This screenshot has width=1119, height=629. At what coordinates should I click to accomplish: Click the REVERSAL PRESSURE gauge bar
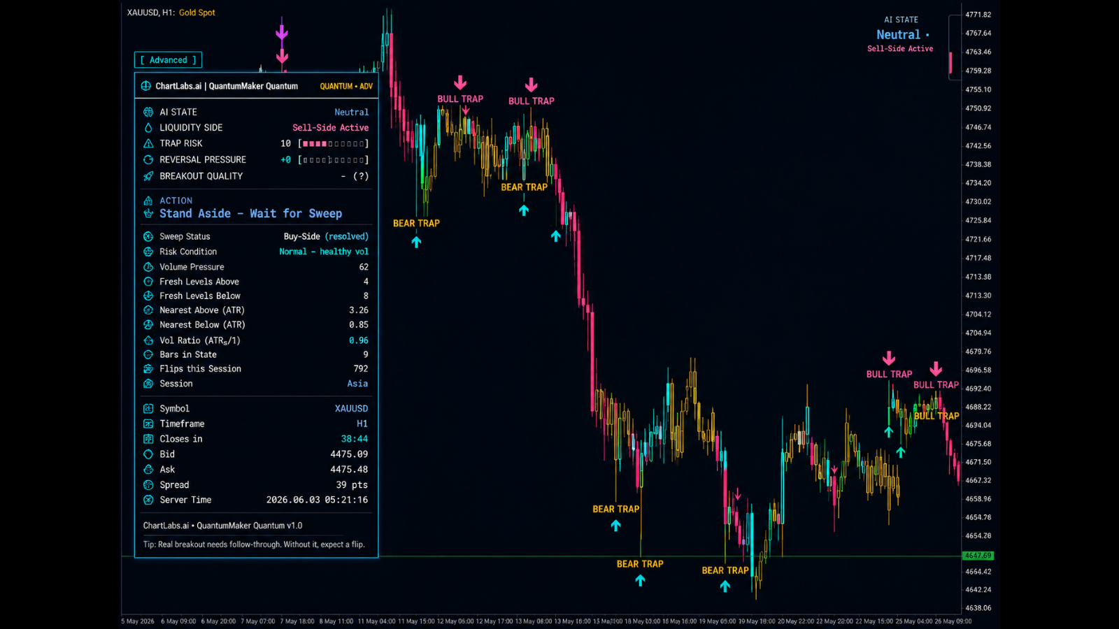(x=333, y=160)
